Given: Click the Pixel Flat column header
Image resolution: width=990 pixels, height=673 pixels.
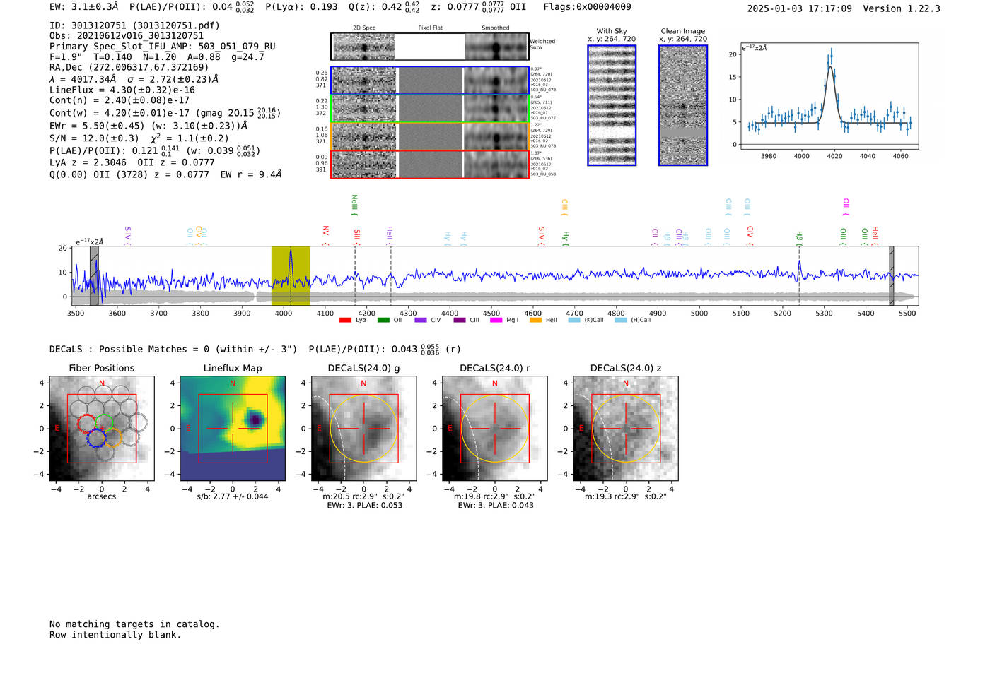Looking at the screenshot, I should [430, 28].
